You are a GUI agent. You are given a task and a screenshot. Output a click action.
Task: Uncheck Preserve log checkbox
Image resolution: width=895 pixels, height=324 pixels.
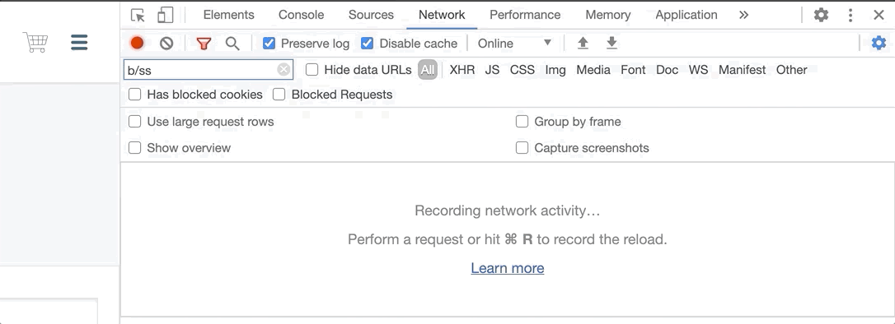click(269, 44)
